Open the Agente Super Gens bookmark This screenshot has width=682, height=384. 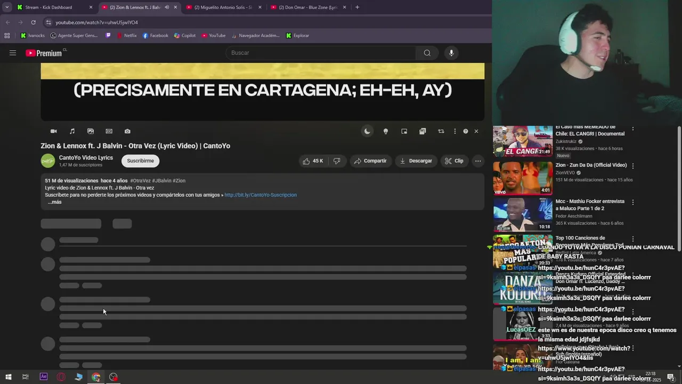point(74,36)
